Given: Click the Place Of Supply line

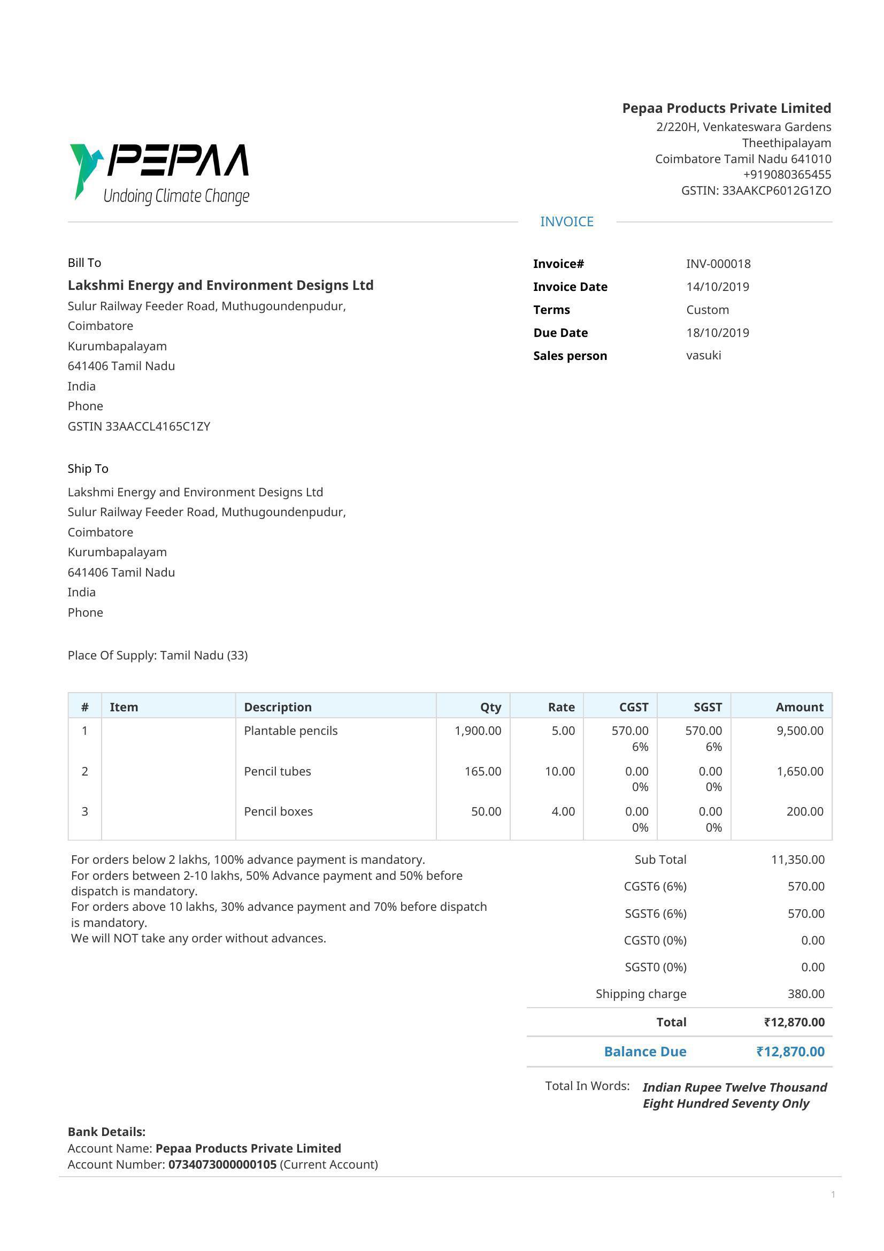Looking at the screenshot, I should click(x=157, y=655).
